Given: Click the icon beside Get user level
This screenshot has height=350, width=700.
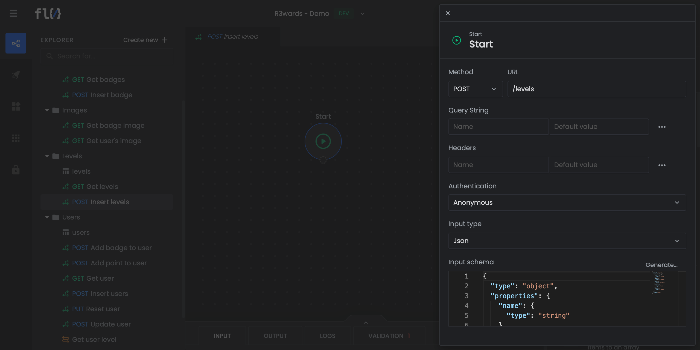Looking at the screenshot, I should pyautogui.click(x=66, y=340).
